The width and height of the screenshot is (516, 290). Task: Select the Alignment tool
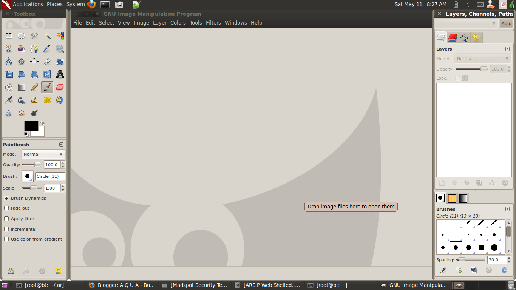tap(34, 62)
